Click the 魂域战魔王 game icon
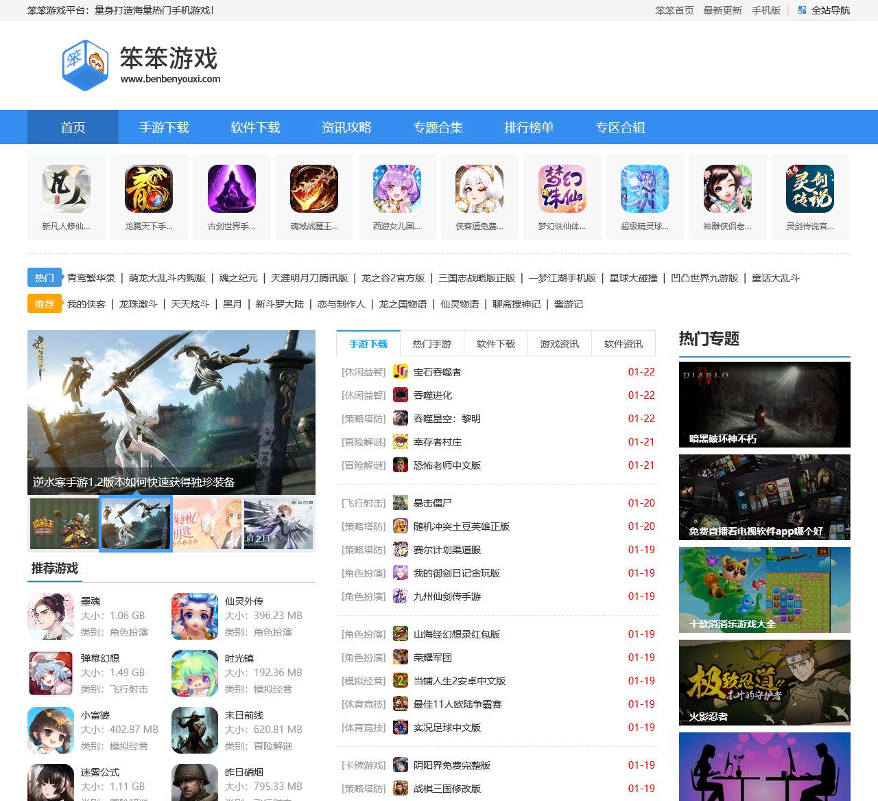This screenshot has height=801, width=878. pyautogui.click(x=314, y=189)
